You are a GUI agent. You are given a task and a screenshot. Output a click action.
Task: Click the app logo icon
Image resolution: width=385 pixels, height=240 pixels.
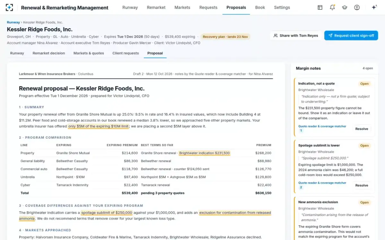tap(9, 7)
